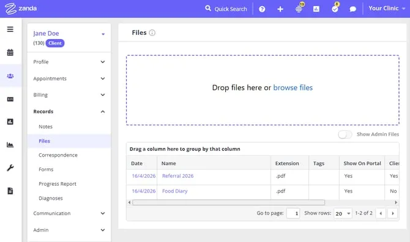
Task: Open the chat messages bubble icon
Action: 352,9
